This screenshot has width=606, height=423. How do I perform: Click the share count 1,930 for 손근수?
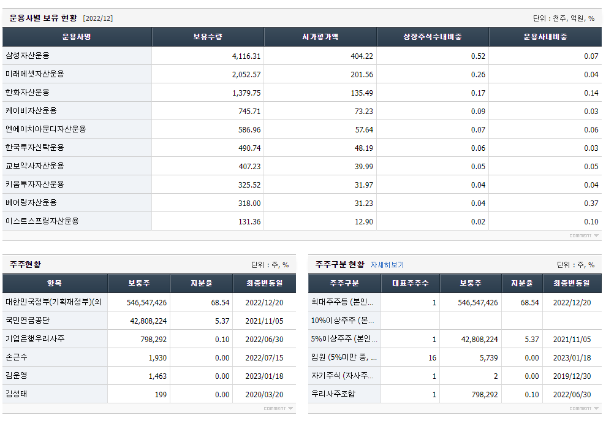(157, 358)
